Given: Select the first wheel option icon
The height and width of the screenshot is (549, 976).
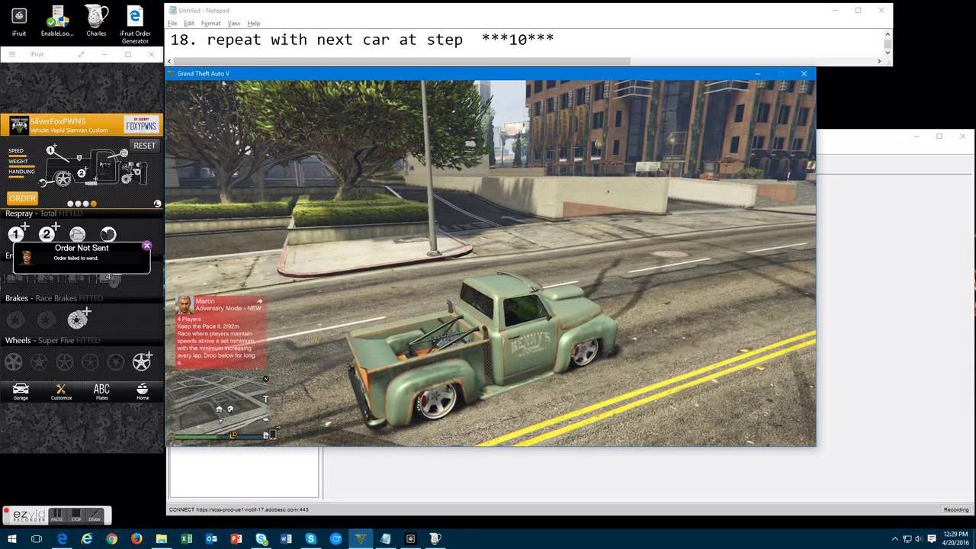Looking at the screenshot, I should [x=14, y=362].
